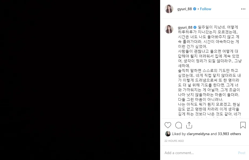Viewport: 249px width, 160px height.
Task: Open comments using the speech bubble icon
Action: 179,125
